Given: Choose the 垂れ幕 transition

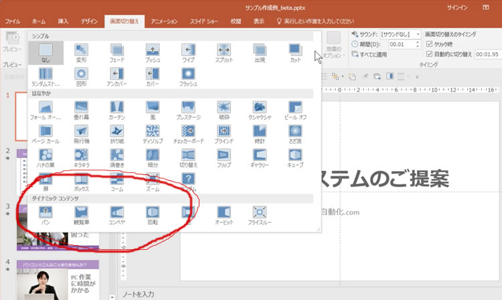Looking at the screenshot, I should pyautogui.click(x=81, y=110).
